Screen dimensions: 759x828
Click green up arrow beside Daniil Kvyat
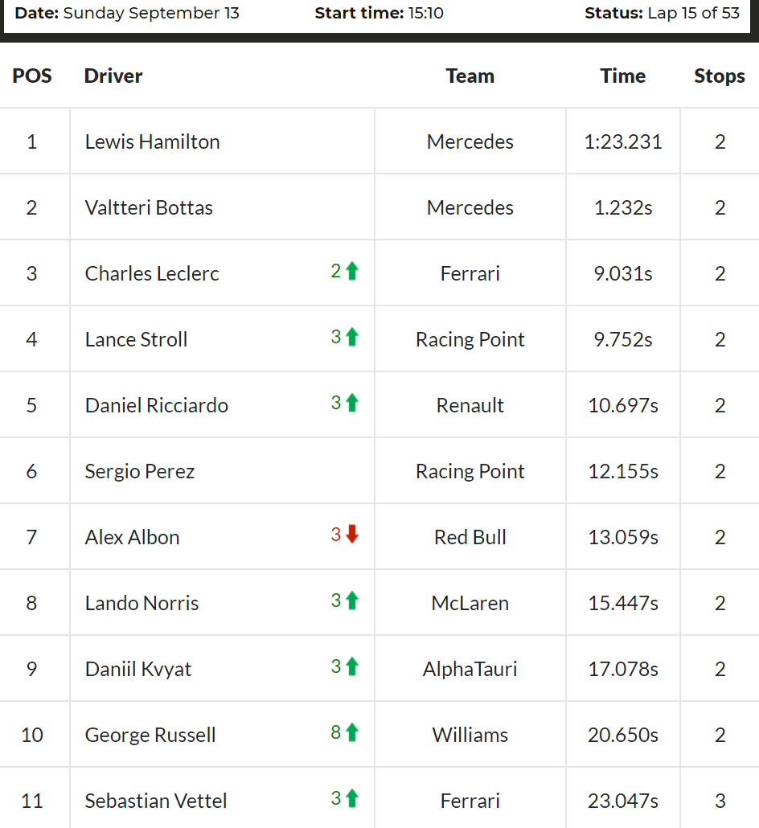pos(352,666)
